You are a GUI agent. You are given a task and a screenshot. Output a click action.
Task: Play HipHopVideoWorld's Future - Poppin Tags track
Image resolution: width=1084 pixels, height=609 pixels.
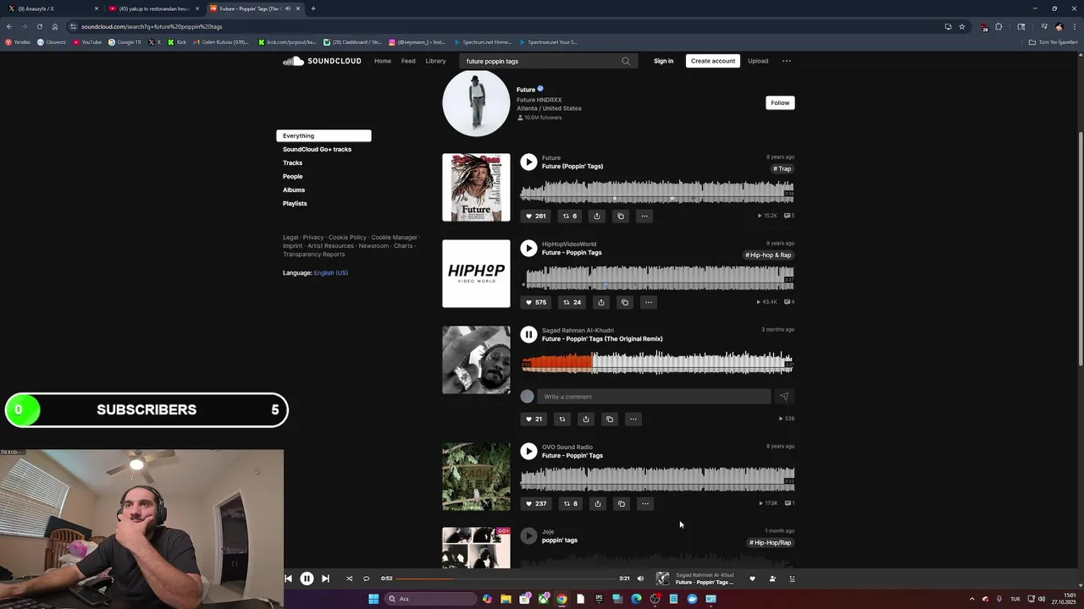tap(528, 248)
